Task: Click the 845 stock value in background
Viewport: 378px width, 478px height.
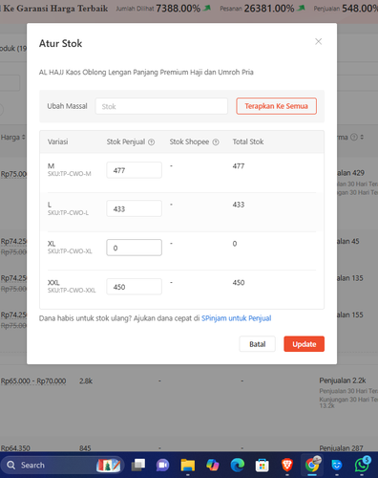Action: coord(85,448)
